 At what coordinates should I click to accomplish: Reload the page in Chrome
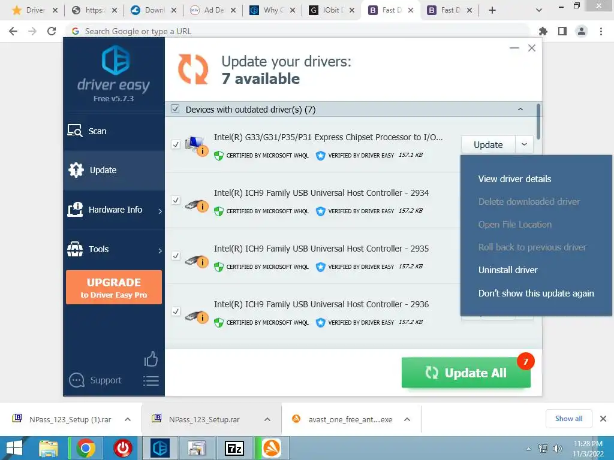pos(52,31)
